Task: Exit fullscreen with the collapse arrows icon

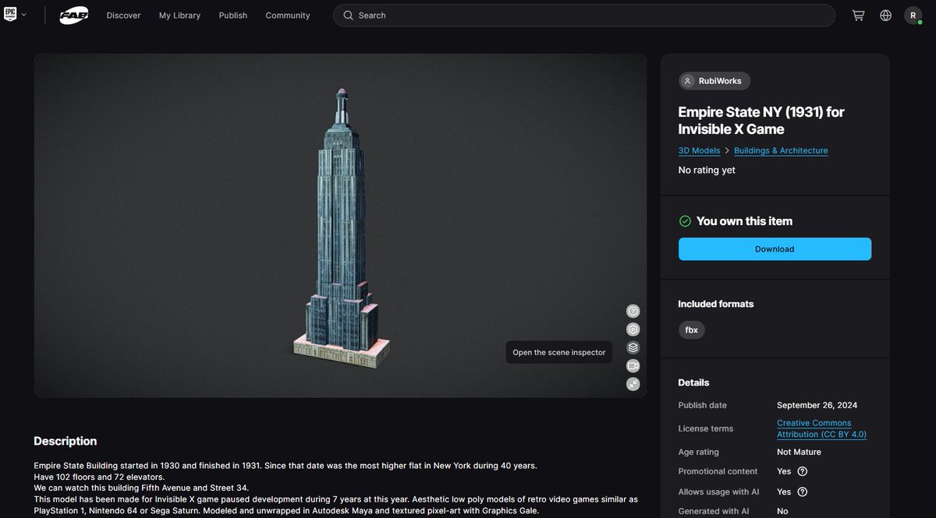Action: [633, 384]
